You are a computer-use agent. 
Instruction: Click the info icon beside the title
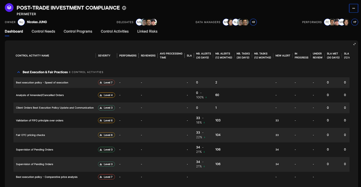pos(124,8)
